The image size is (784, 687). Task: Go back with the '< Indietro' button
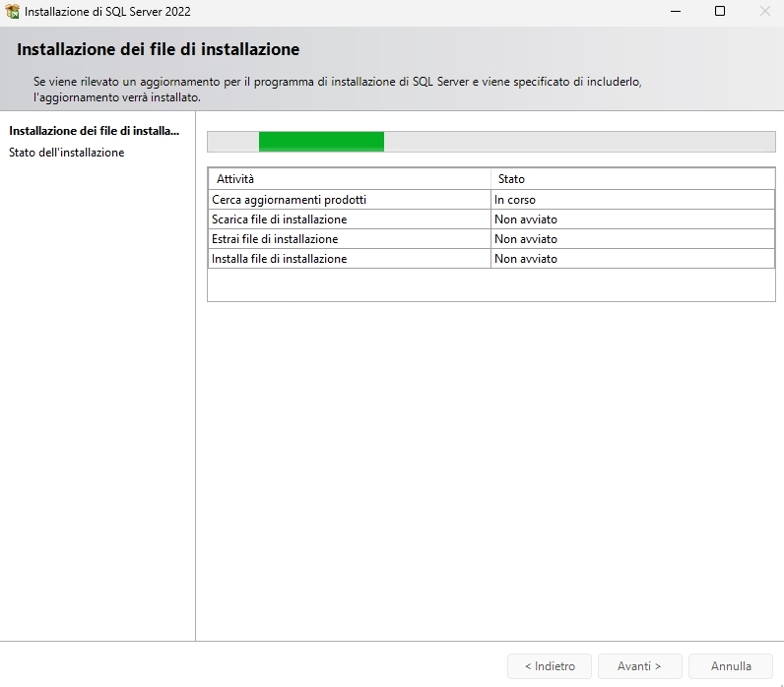[550, 666]
